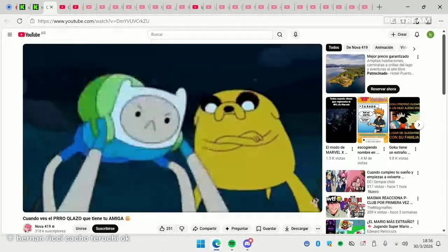Click the Edge taskbar icon
The width and height of the screenshot is (448, 252).
click(x=216, y=244)
